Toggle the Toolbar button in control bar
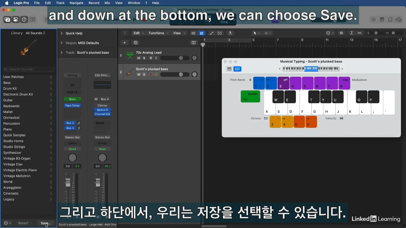Screen dimensions: 406x228 [x=33, y=20]
